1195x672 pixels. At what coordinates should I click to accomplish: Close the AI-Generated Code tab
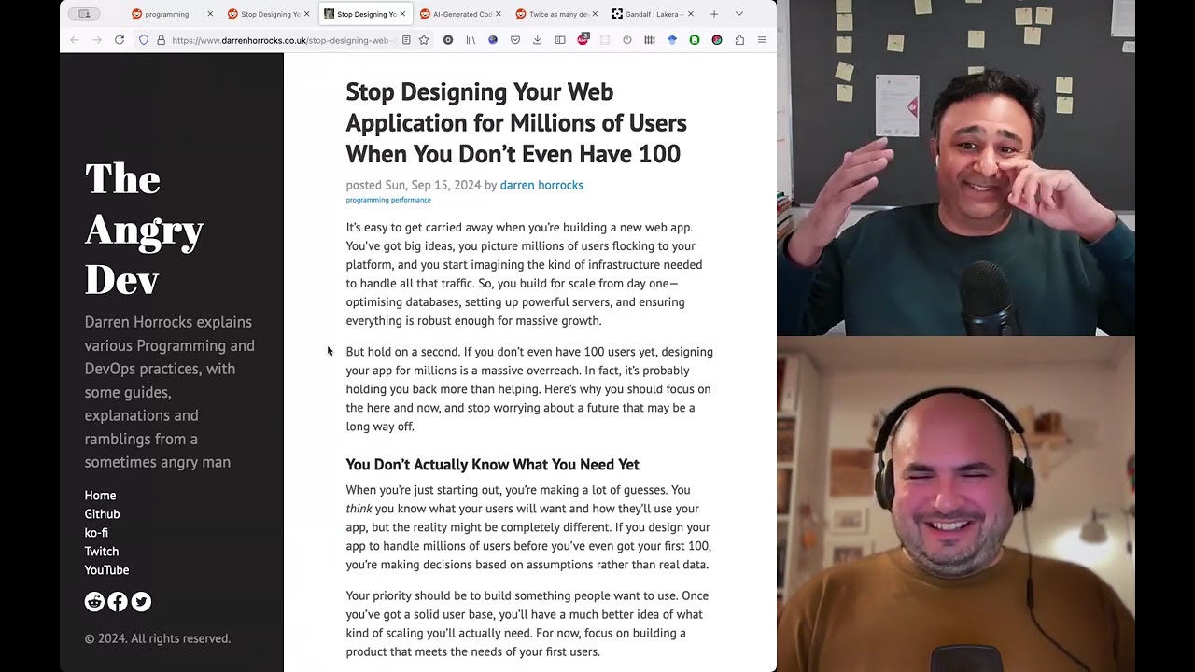(499, 14)
